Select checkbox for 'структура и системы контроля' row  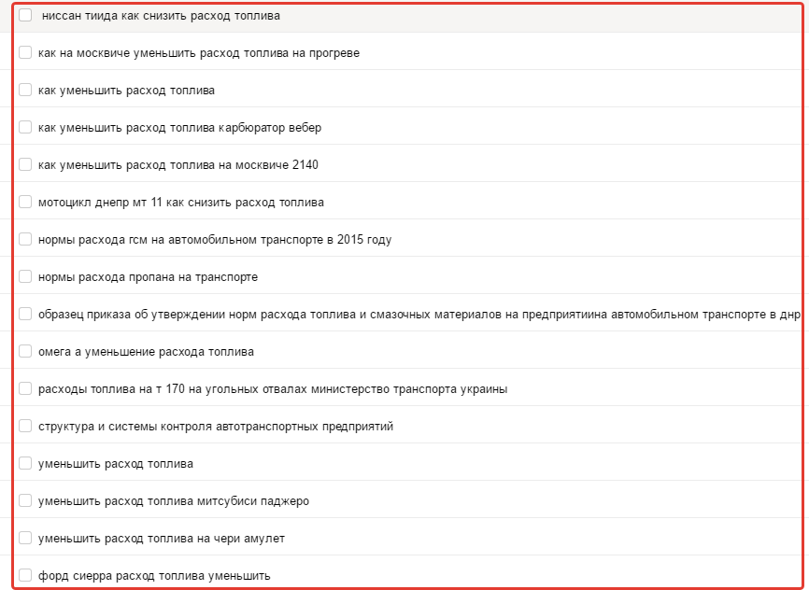point(25,426)
